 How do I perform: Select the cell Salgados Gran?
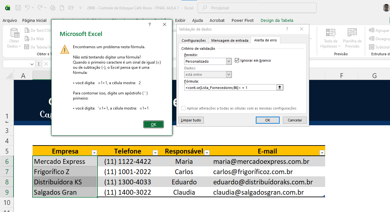65,192
